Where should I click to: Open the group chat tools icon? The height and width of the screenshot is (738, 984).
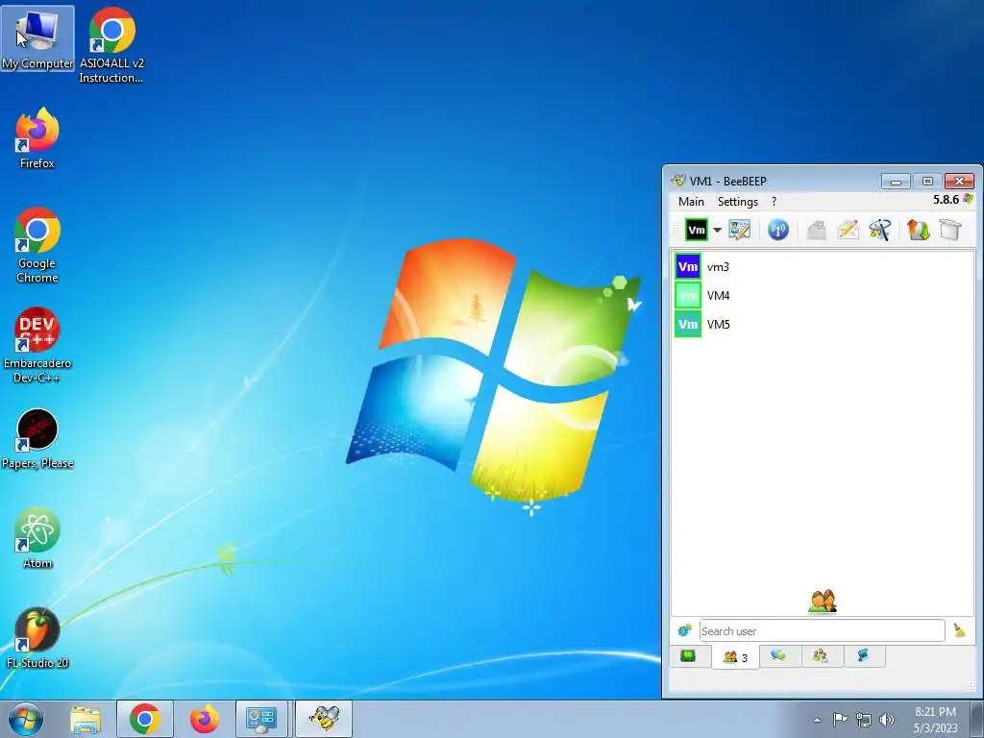[x=880, y=230]
